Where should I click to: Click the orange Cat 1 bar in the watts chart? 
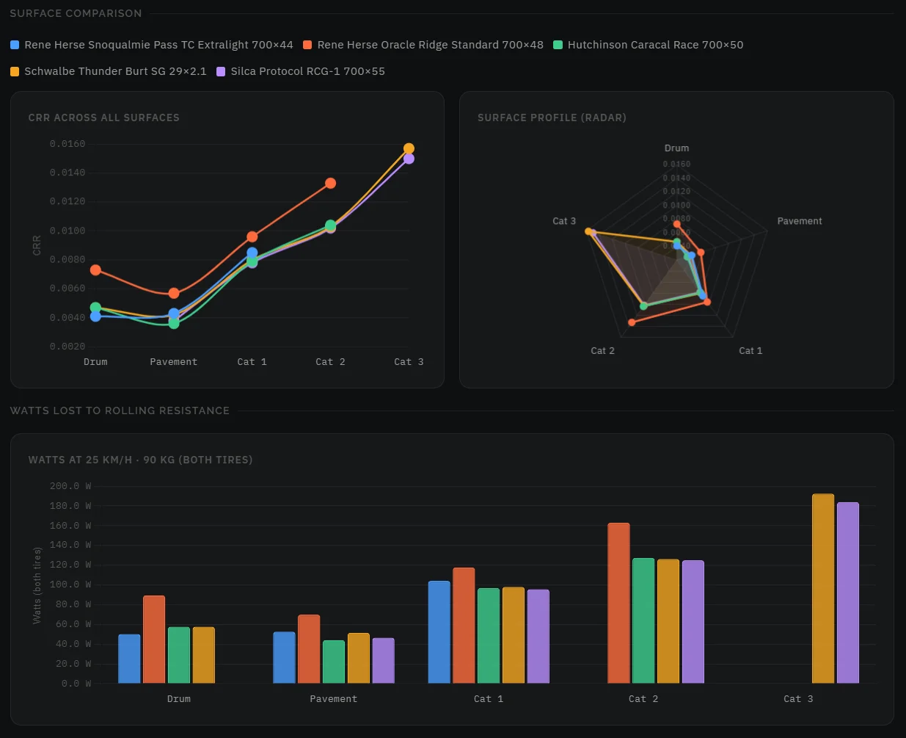(464, 626)
